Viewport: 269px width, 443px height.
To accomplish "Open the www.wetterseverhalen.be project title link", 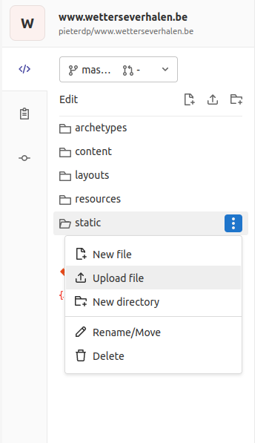I will tap(123, 17).
